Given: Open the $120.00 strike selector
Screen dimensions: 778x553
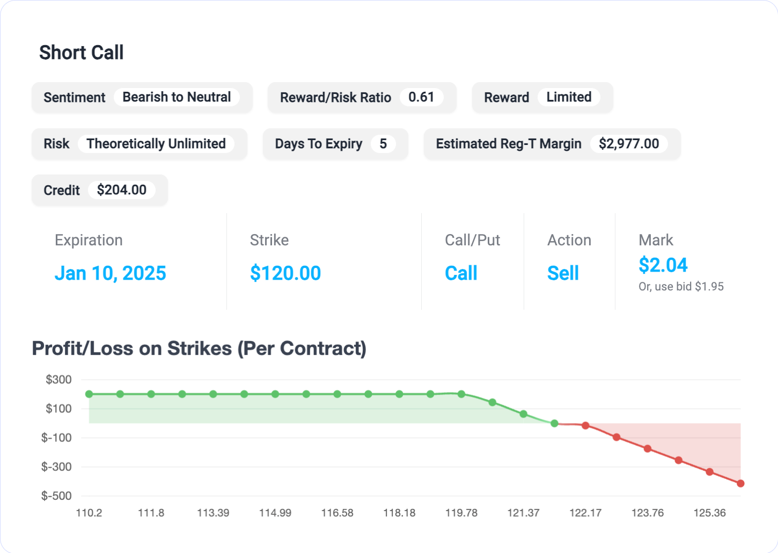Looking at the screenshot, I should [x=285, y=273].
